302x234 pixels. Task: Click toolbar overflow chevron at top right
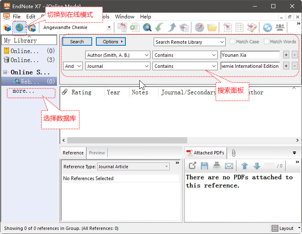coord(298,23)
